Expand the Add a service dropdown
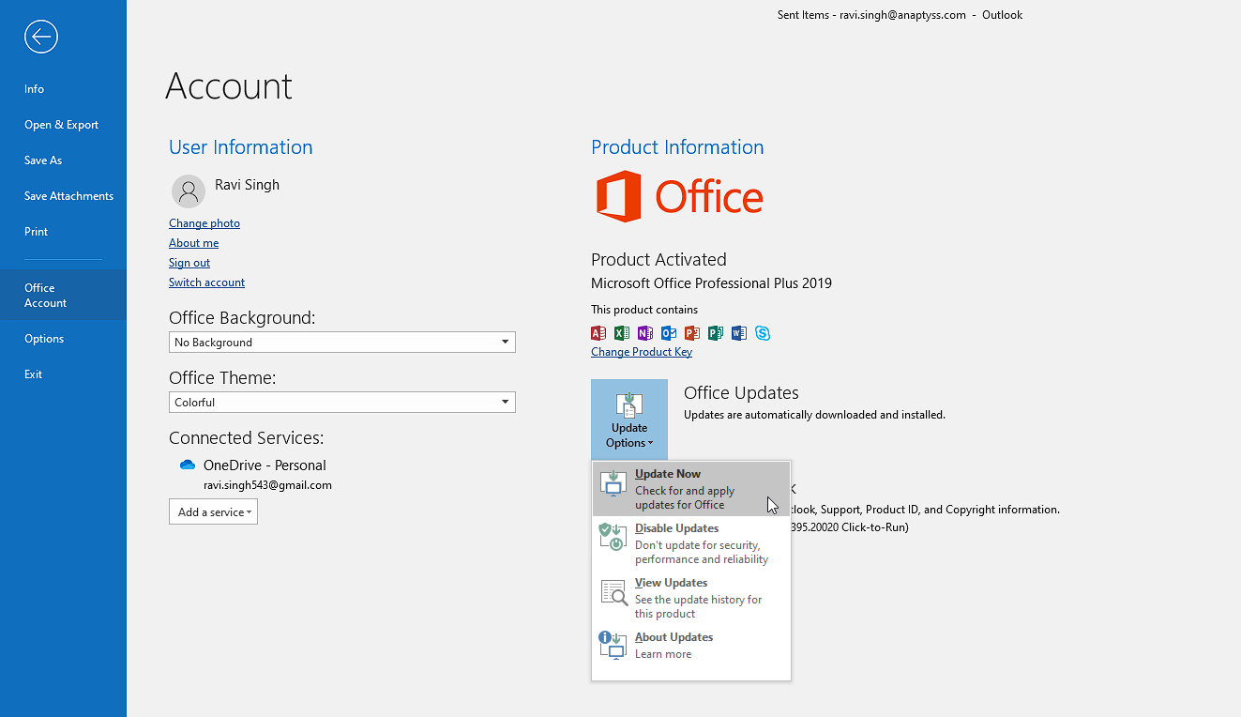The height and width of the screenshot is (717, 1241). [x=214, y=511]
